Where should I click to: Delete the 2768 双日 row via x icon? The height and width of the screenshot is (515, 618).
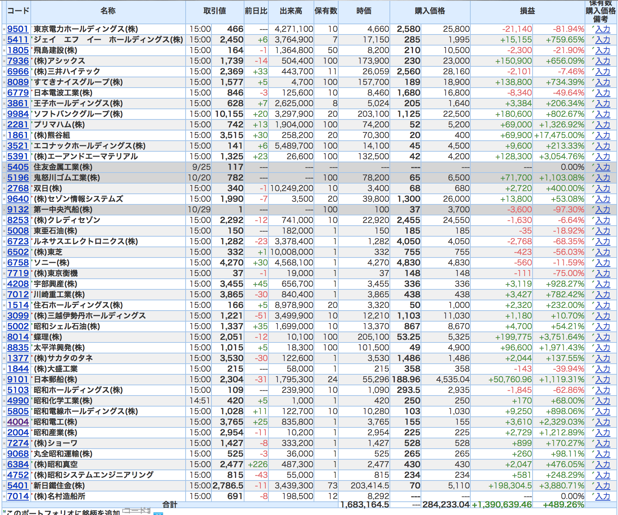(x=4, y=188)
